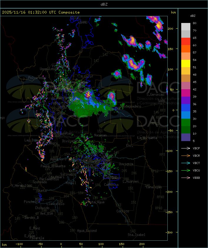Click the Agua_Escond place label
The width and height of the screenshot is (208, 248).
[x=87, y=231]
